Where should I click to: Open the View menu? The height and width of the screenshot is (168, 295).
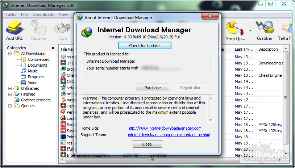pyautogui.click(x=63, y=14)
